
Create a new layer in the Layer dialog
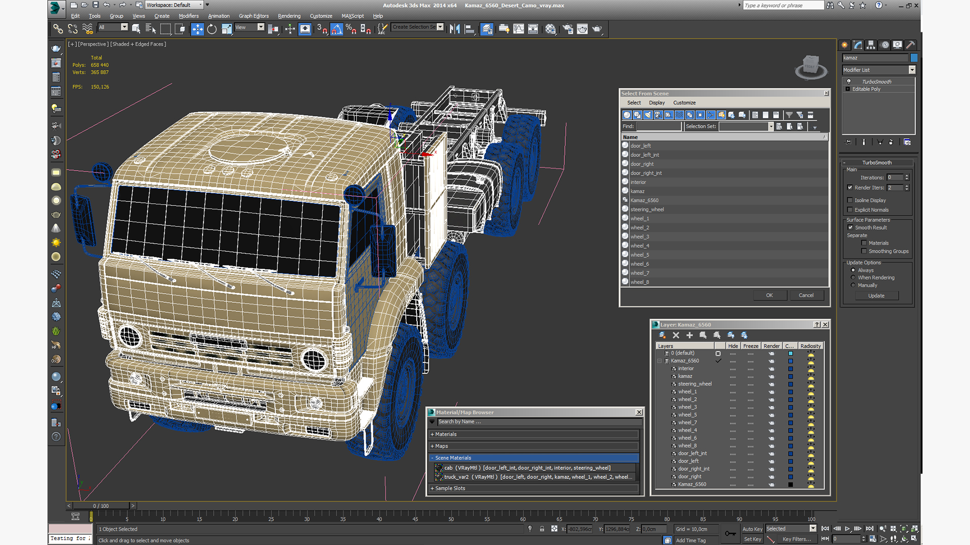point(662,335)
